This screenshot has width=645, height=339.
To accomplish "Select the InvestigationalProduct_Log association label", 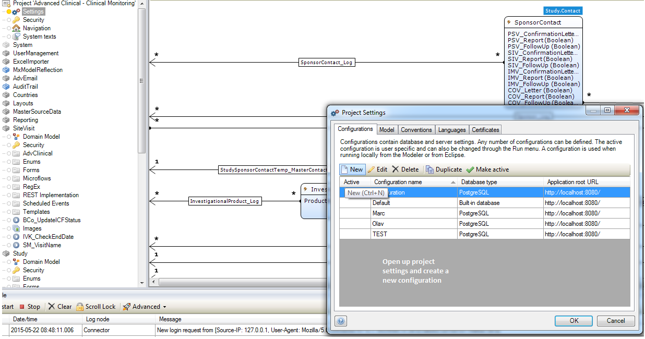I will pyautogui.click(x=225, y=201).
